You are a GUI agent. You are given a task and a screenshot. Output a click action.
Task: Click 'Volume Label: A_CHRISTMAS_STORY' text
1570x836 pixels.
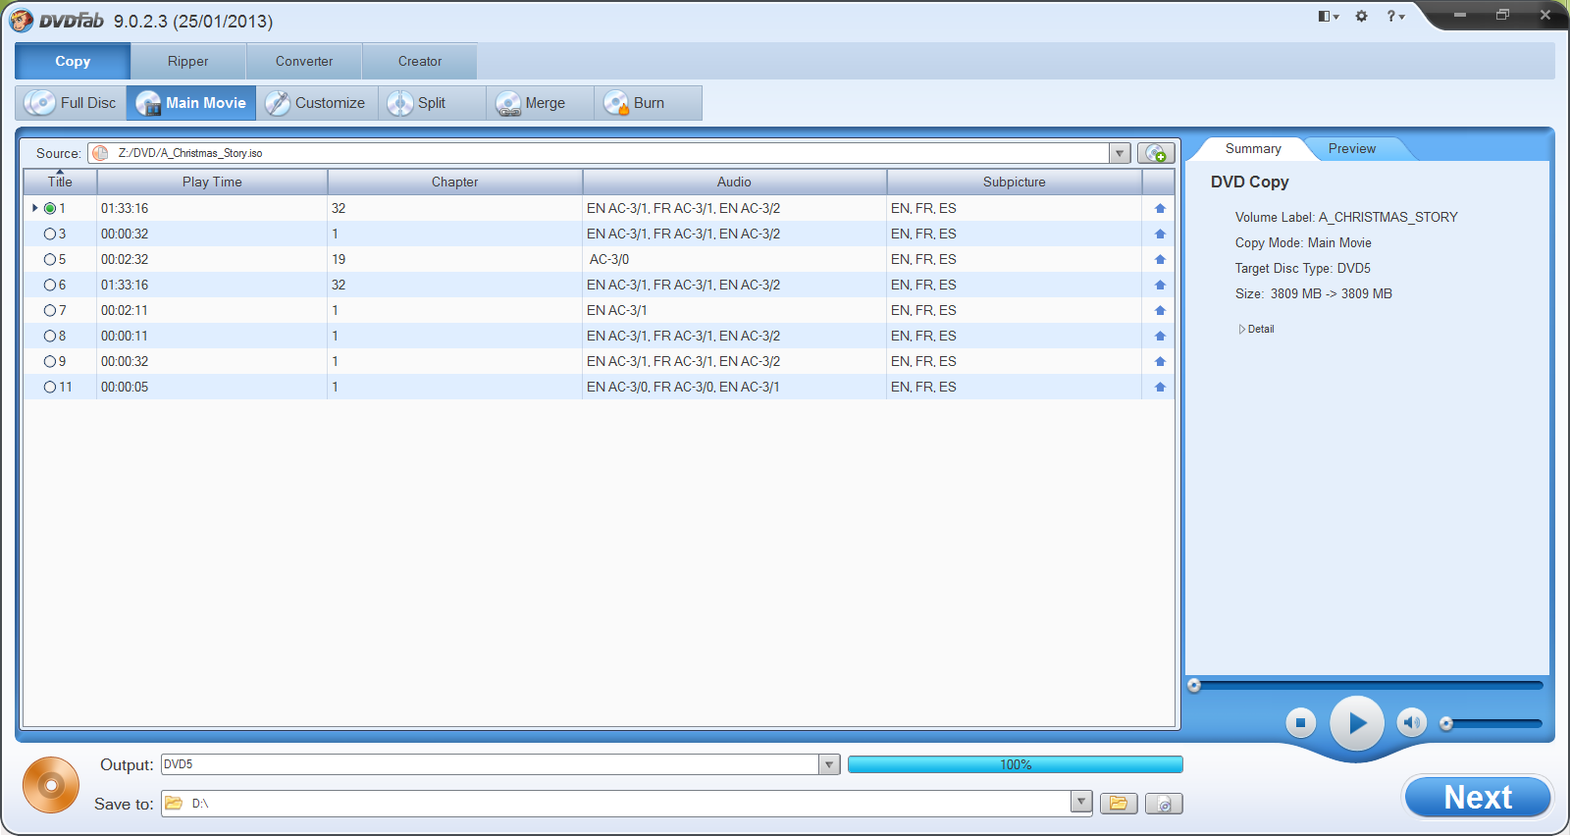[x=1346, y=217]
